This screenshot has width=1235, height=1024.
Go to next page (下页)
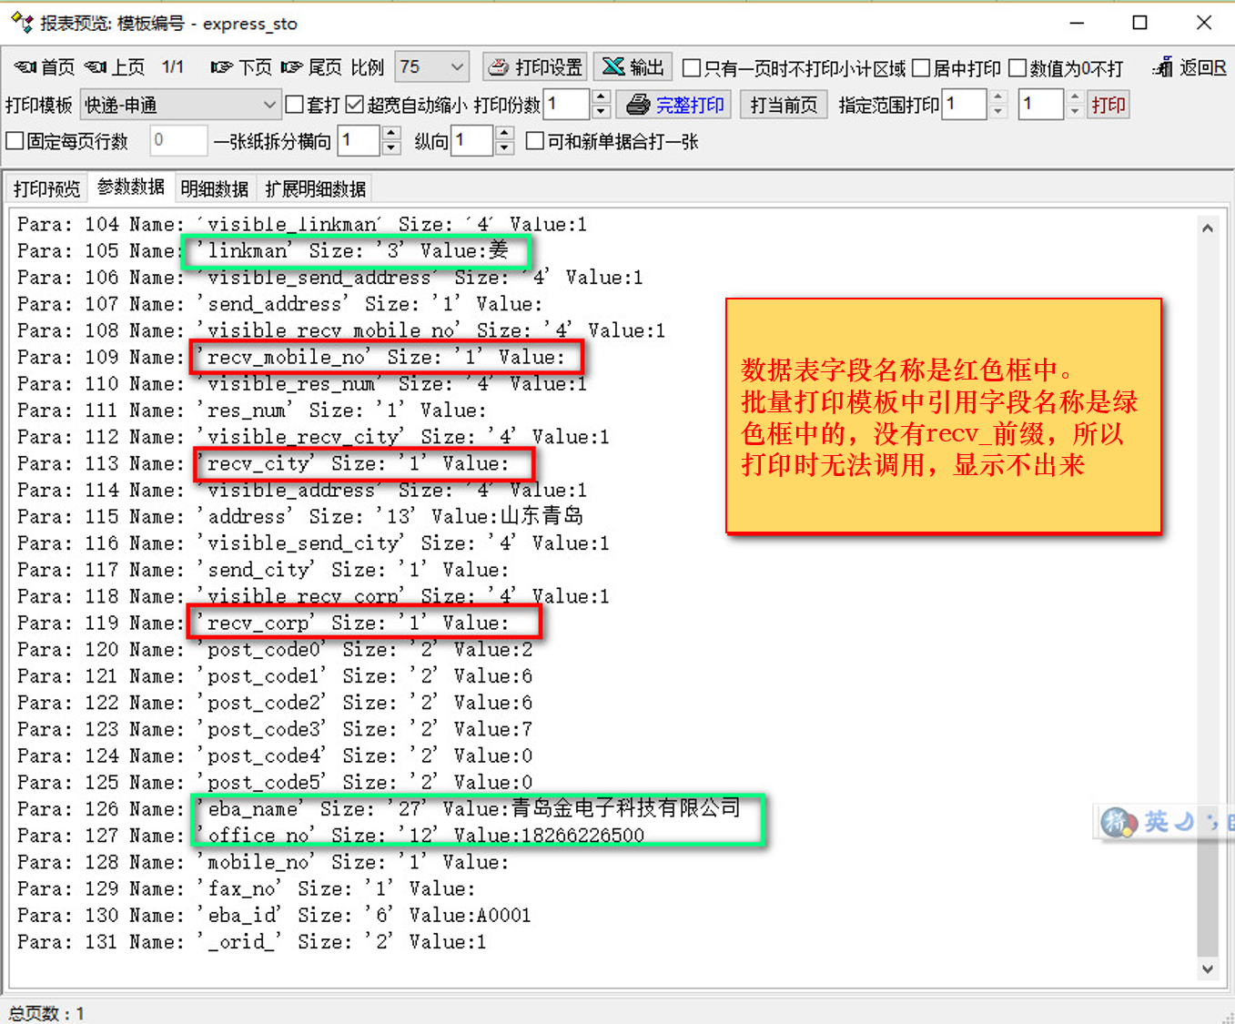(x=241, y=67)
